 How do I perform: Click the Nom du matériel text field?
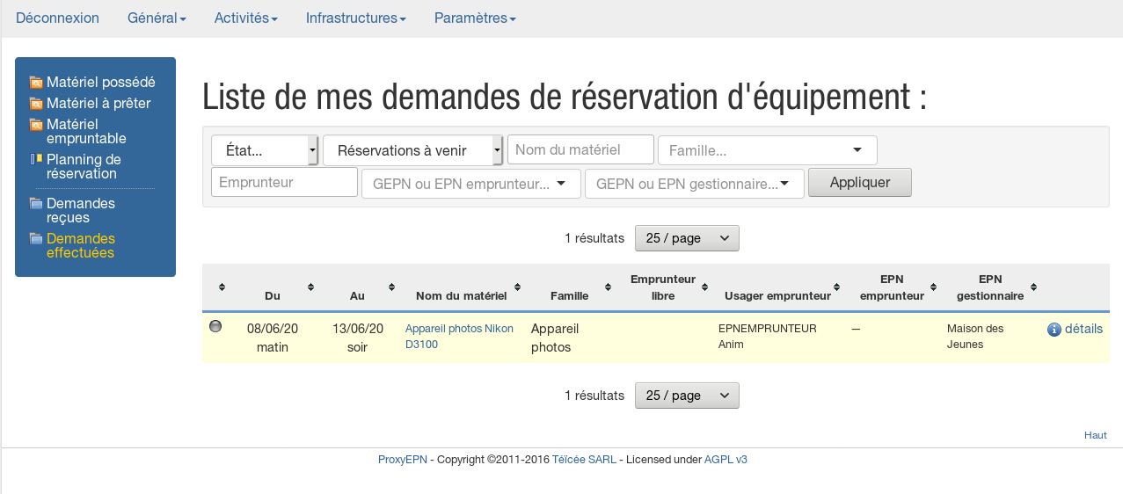[580, 149]
